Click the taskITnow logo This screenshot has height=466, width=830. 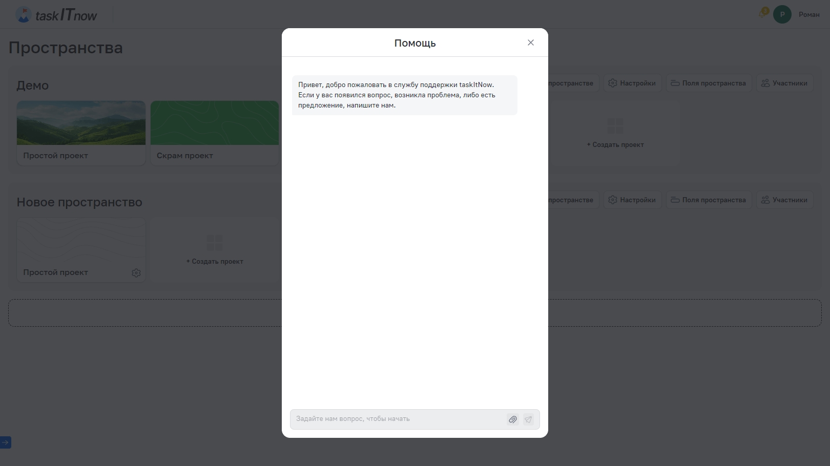[56, 14]
